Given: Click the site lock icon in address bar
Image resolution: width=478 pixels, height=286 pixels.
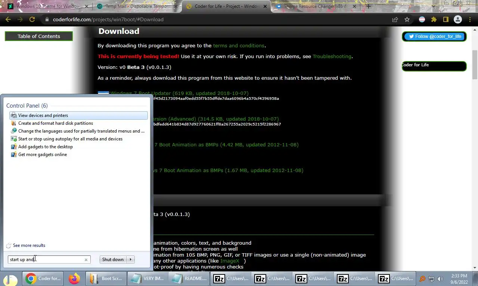Looking at the screenshot, I should pos(47,19).
